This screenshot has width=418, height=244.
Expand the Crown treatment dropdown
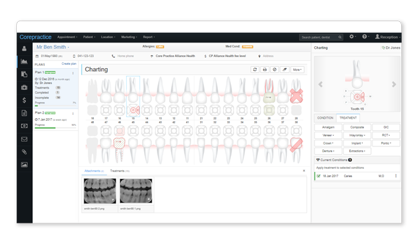(328, 143)
